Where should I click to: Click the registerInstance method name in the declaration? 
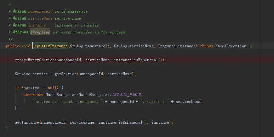tap(50, 46)
